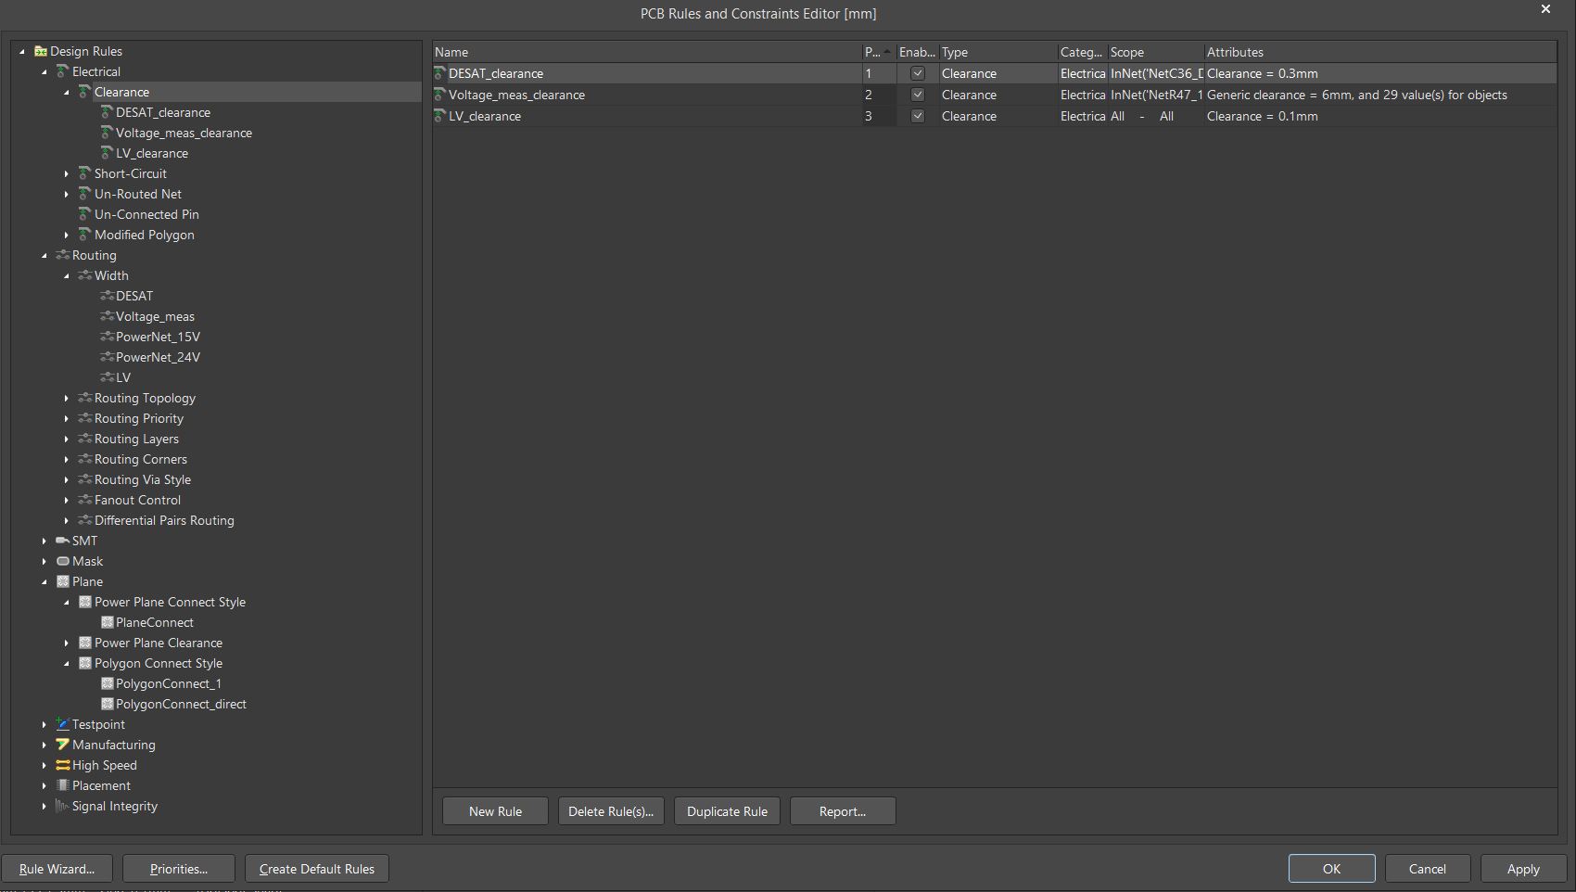This screenshot has height=892, width=1576.
Task: Click the High Speed category icon
Action: coord(62,765)
